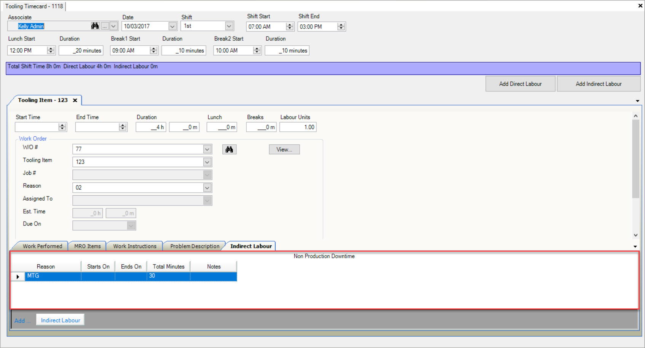Image resolution: width=645 pixels, height=348 pixels.
Task: Open the Tooling Item dropdown showing 123
Action: (x=207, y=162)
